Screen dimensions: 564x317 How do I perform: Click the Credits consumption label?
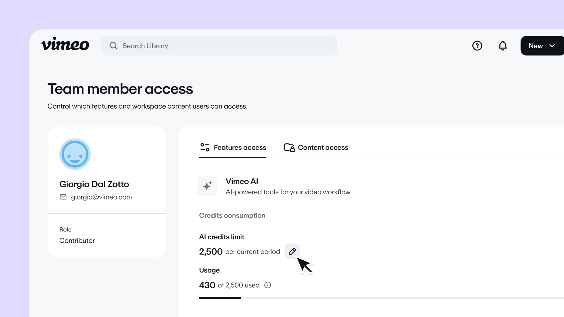(x=232, y=215)
